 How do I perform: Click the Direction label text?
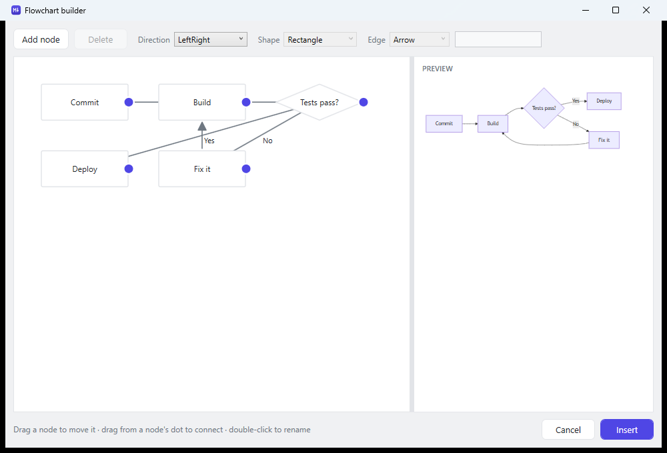click(153, 40)
